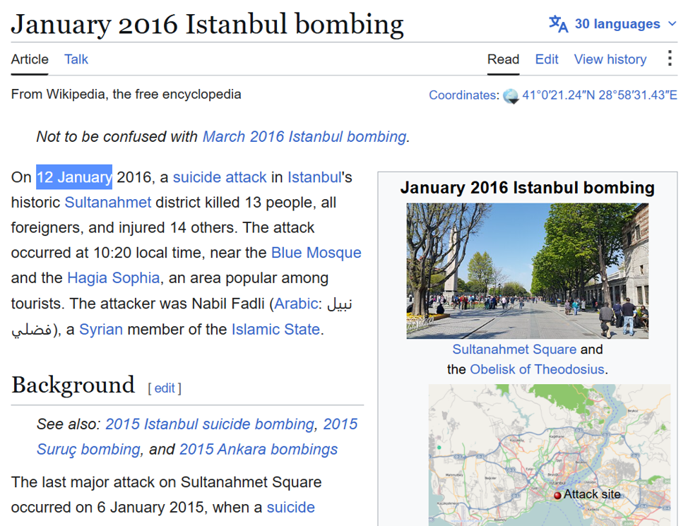The height and width of the screenshot is (526, 688).
Task: Click the edit link beside Background heading
Action: pos(165,388)
